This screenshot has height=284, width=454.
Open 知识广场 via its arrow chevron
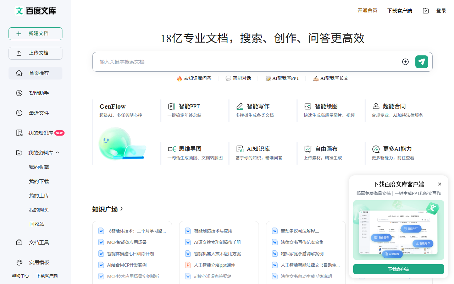tap(122, 209)
